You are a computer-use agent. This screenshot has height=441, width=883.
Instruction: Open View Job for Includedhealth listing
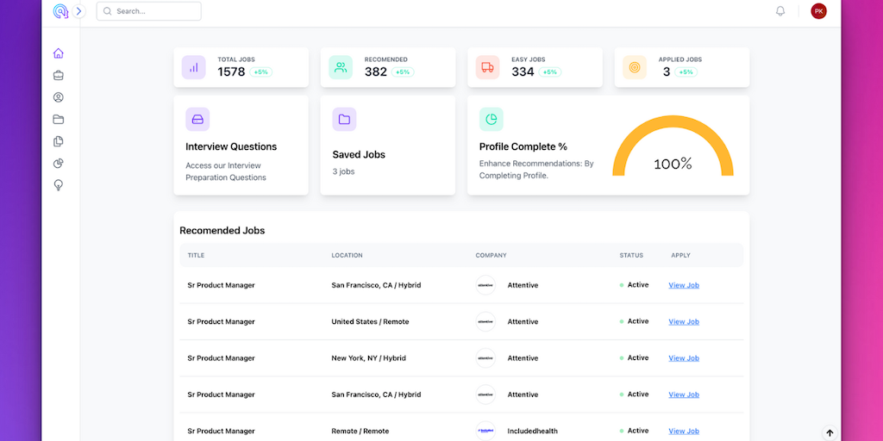click(684, 431)
